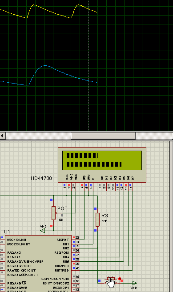Click the RB2 pin label
This screenshot has width=173, height=292.
66,248
